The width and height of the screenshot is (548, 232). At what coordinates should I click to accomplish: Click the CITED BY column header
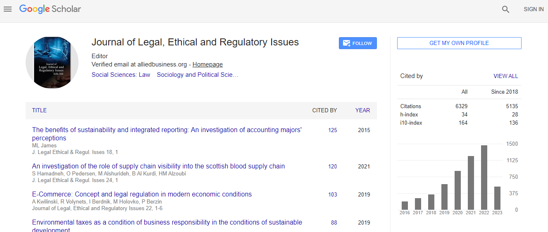324,110
